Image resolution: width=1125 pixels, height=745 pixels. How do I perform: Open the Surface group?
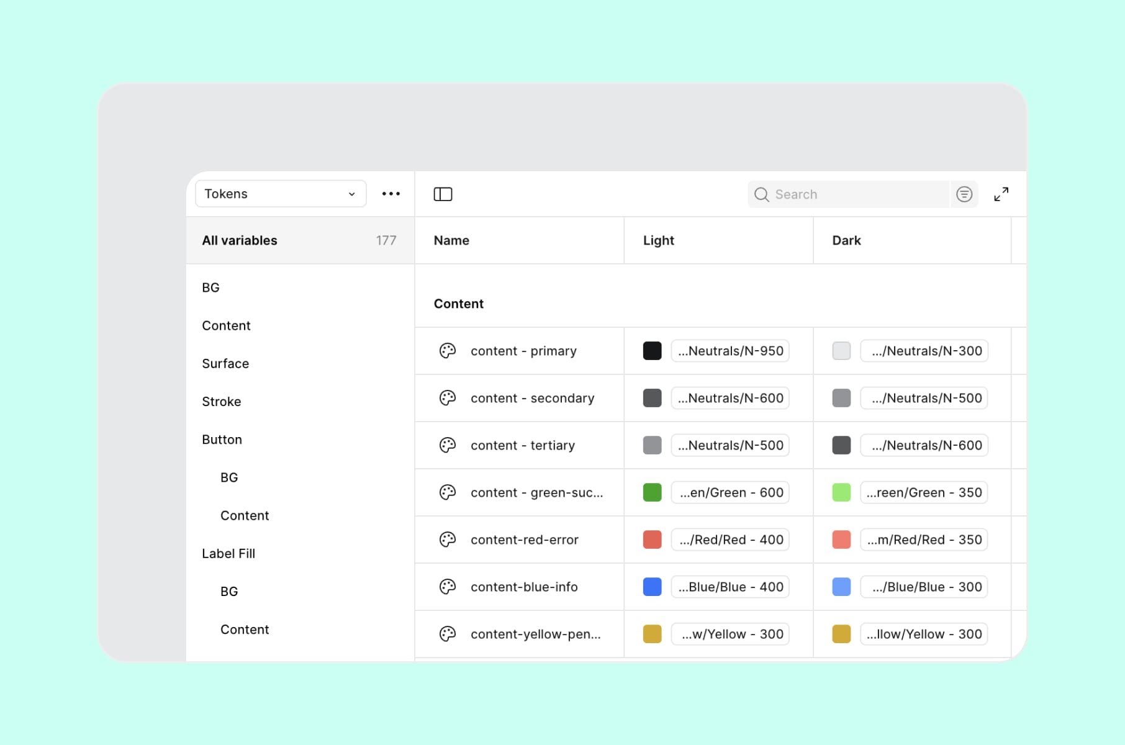pos(225,363)
